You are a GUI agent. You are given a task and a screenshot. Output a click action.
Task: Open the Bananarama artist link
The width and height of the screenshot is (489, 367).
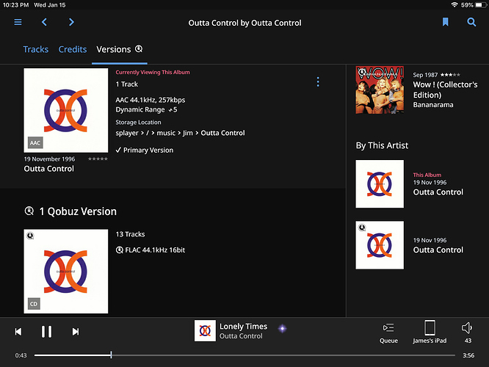[433, 105]
